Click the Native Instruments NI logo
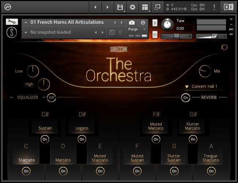 point(228,7)
